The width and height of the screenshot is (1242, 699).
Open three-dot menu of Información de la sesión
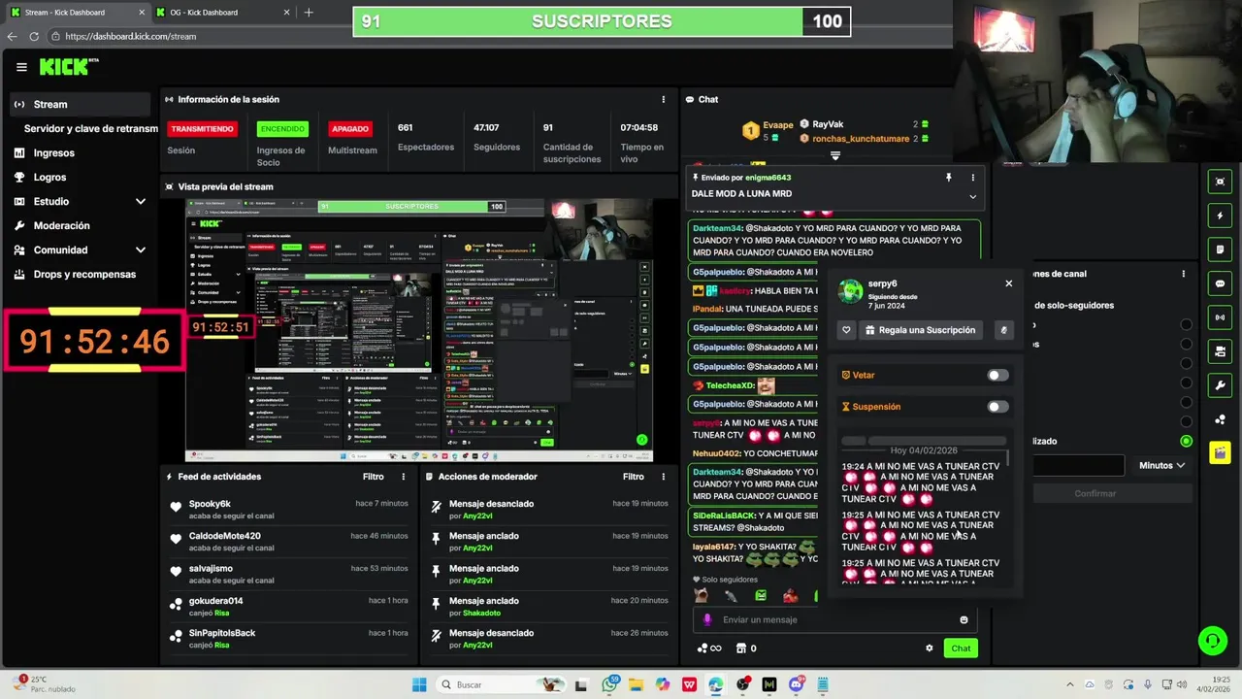pos(664,99)
